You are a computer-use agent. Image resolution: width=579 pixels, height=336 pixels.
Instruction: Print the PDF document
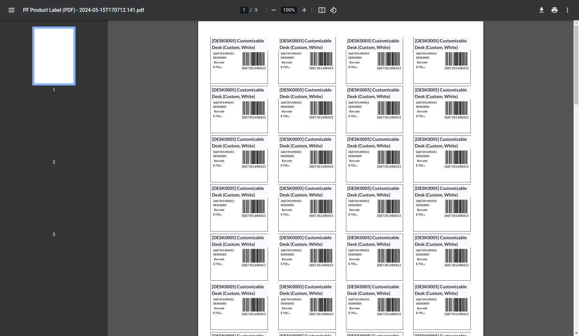click(554, 10)
